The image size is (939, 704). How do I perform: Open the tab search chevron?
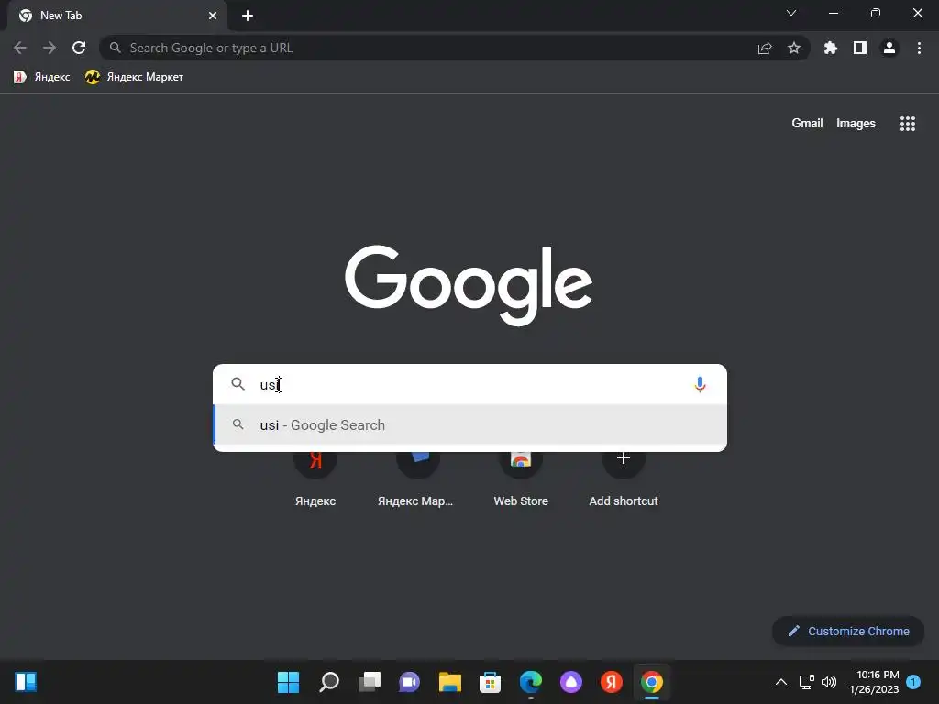pyautogui.click(x=791, y=13)
